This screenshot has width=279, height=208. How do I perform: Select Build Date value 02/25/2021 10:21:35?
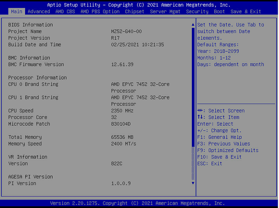pyautogui.click(x=137, y=45)
